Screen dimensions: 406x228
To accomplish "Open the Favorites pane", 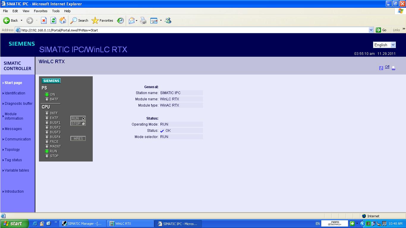I will pos(103,20).
